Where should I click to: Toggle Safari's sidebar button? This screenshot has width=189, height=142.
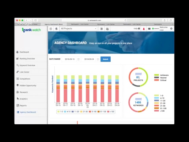click(x=35, y=20)
